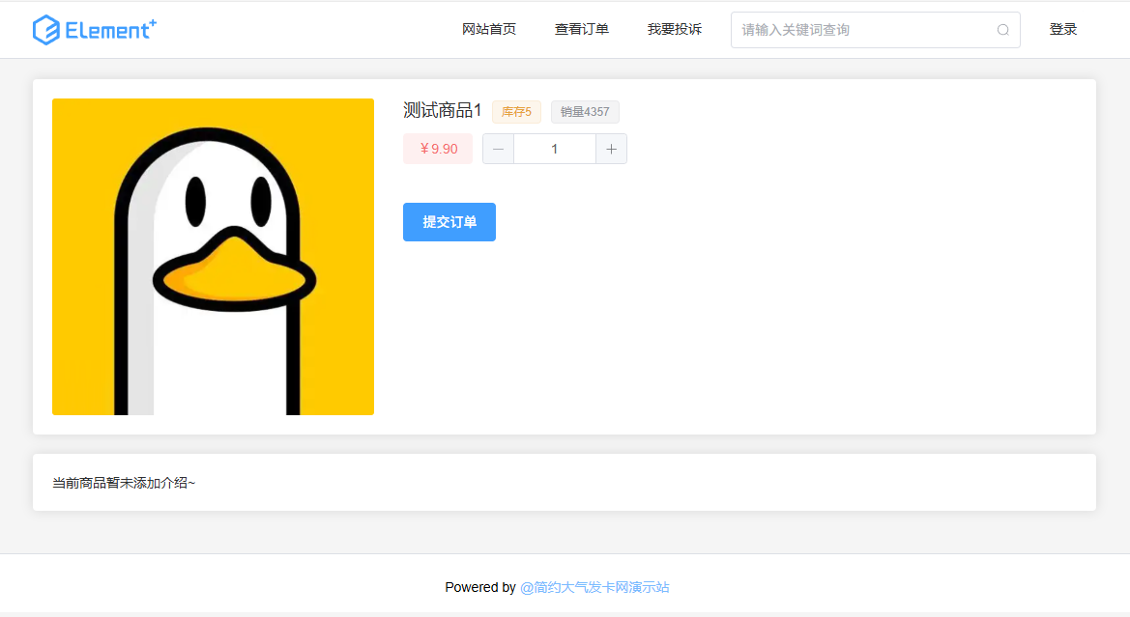This screenshot has width=1130, height=617.
Task: Click the Element+ wordmark text in the header
Action: coord(110,30)
